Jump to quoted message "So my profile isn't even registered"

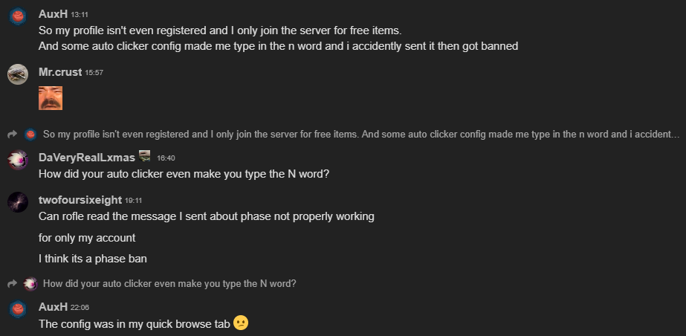pyautogui.click(x=361, y=135)
